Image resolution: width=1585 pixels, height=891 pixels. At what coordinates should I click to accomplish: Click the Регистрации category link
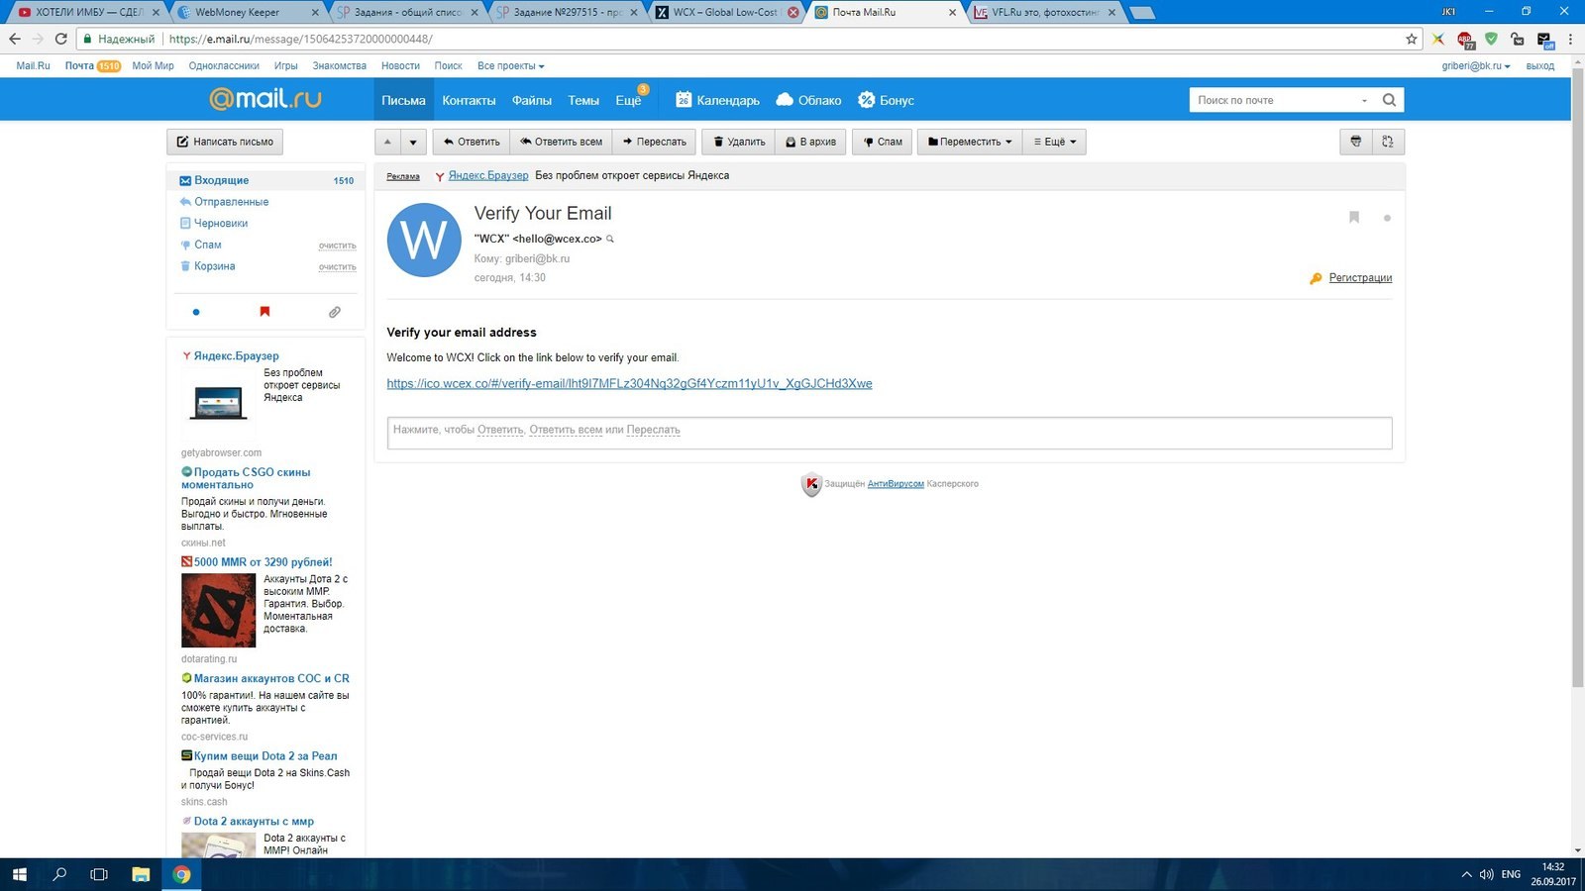point(1360,278)
